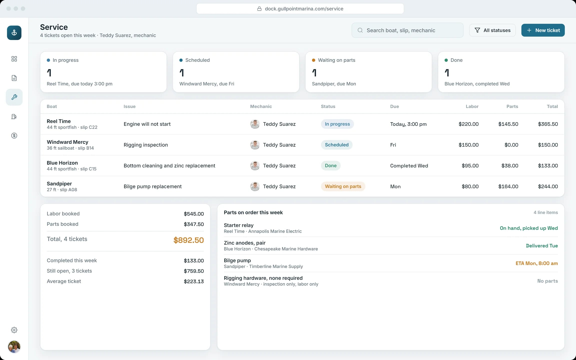Click the Waiting on parts status badge

coord(343,186)
